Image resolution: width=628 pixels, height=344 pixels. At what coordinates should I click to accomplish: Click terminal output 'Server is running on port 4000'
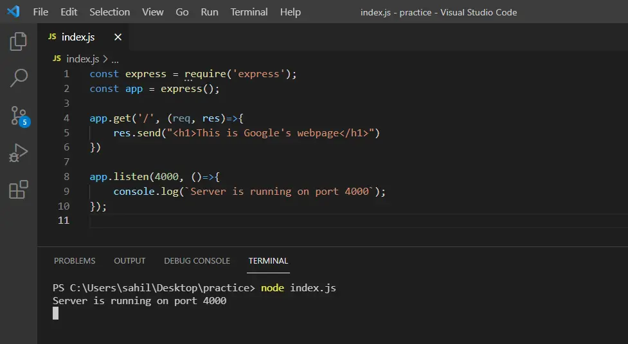139,301
